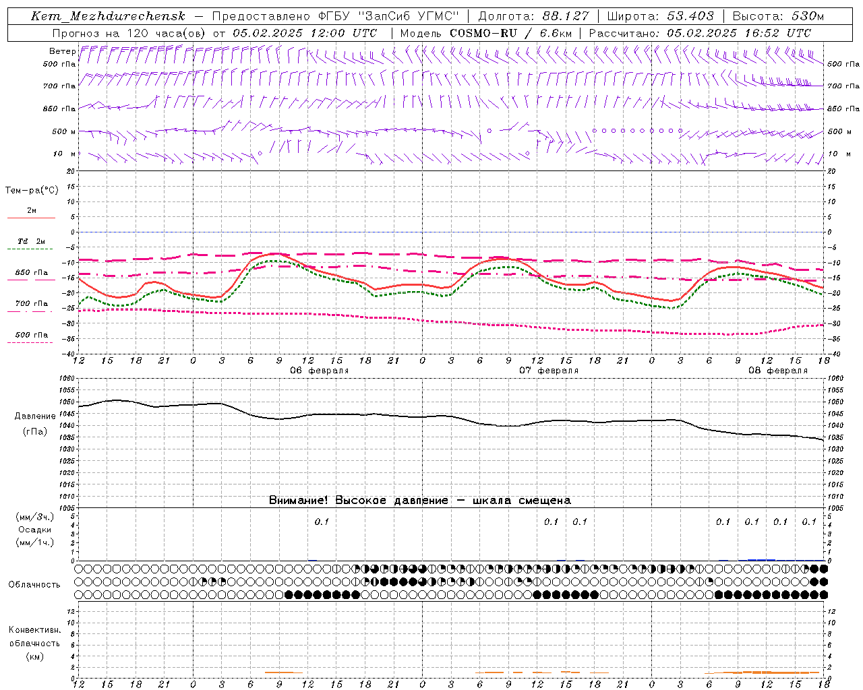
Task: Click '500 гПа' legend entry in temperature panel
Action: [32, 335]
